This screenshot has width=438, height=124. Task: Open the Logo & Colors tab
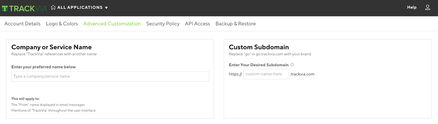click(62, 24)
